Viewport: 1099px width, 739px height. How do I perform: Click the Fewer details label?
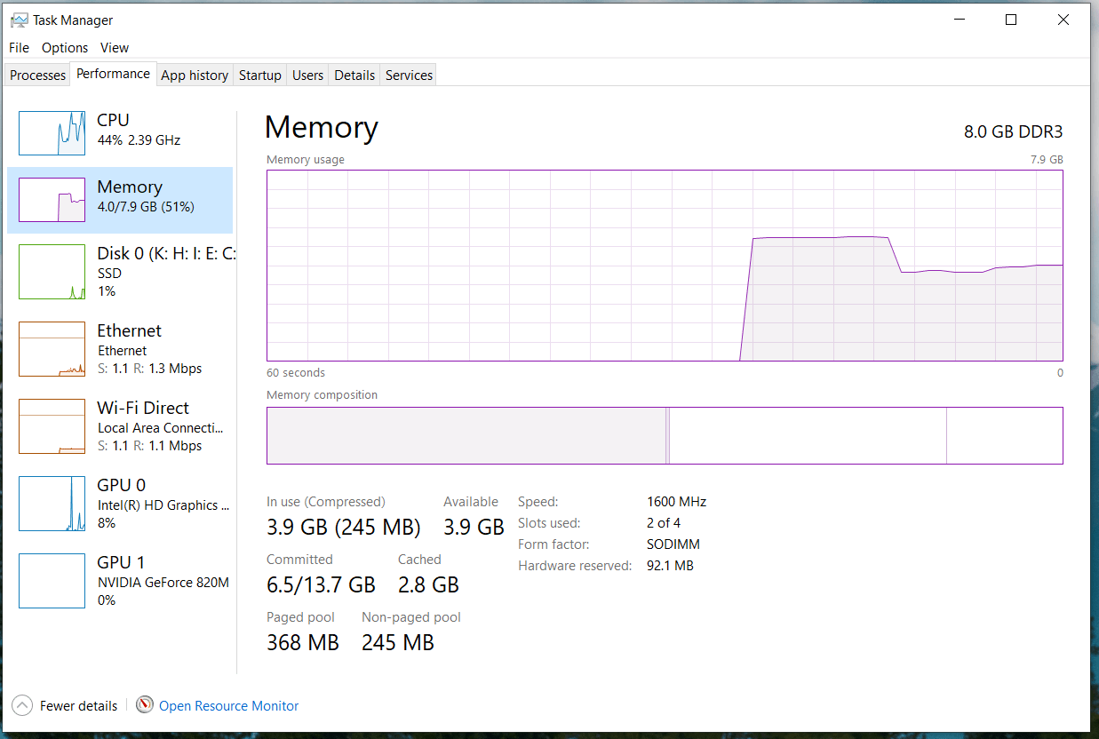point(78,706)
